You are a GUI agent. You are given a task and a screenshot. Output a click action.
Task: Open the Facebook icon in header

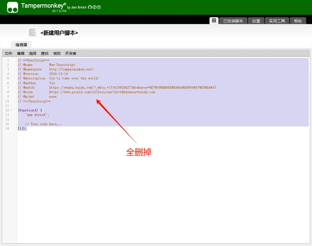(94, 7)
